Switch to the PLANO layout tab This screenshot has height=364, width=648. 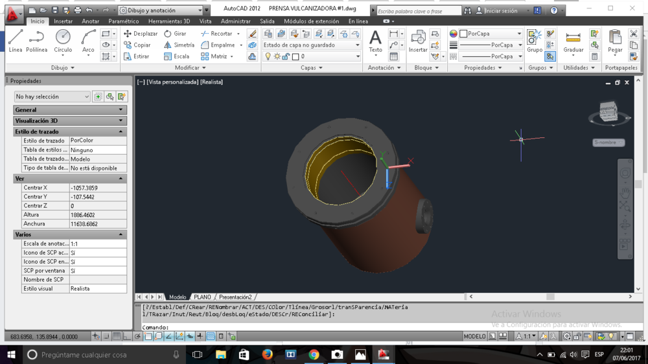point(202,297)
